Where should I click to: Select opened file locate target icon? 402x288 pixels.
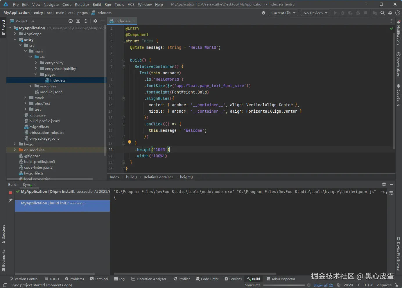click(71, 21)
